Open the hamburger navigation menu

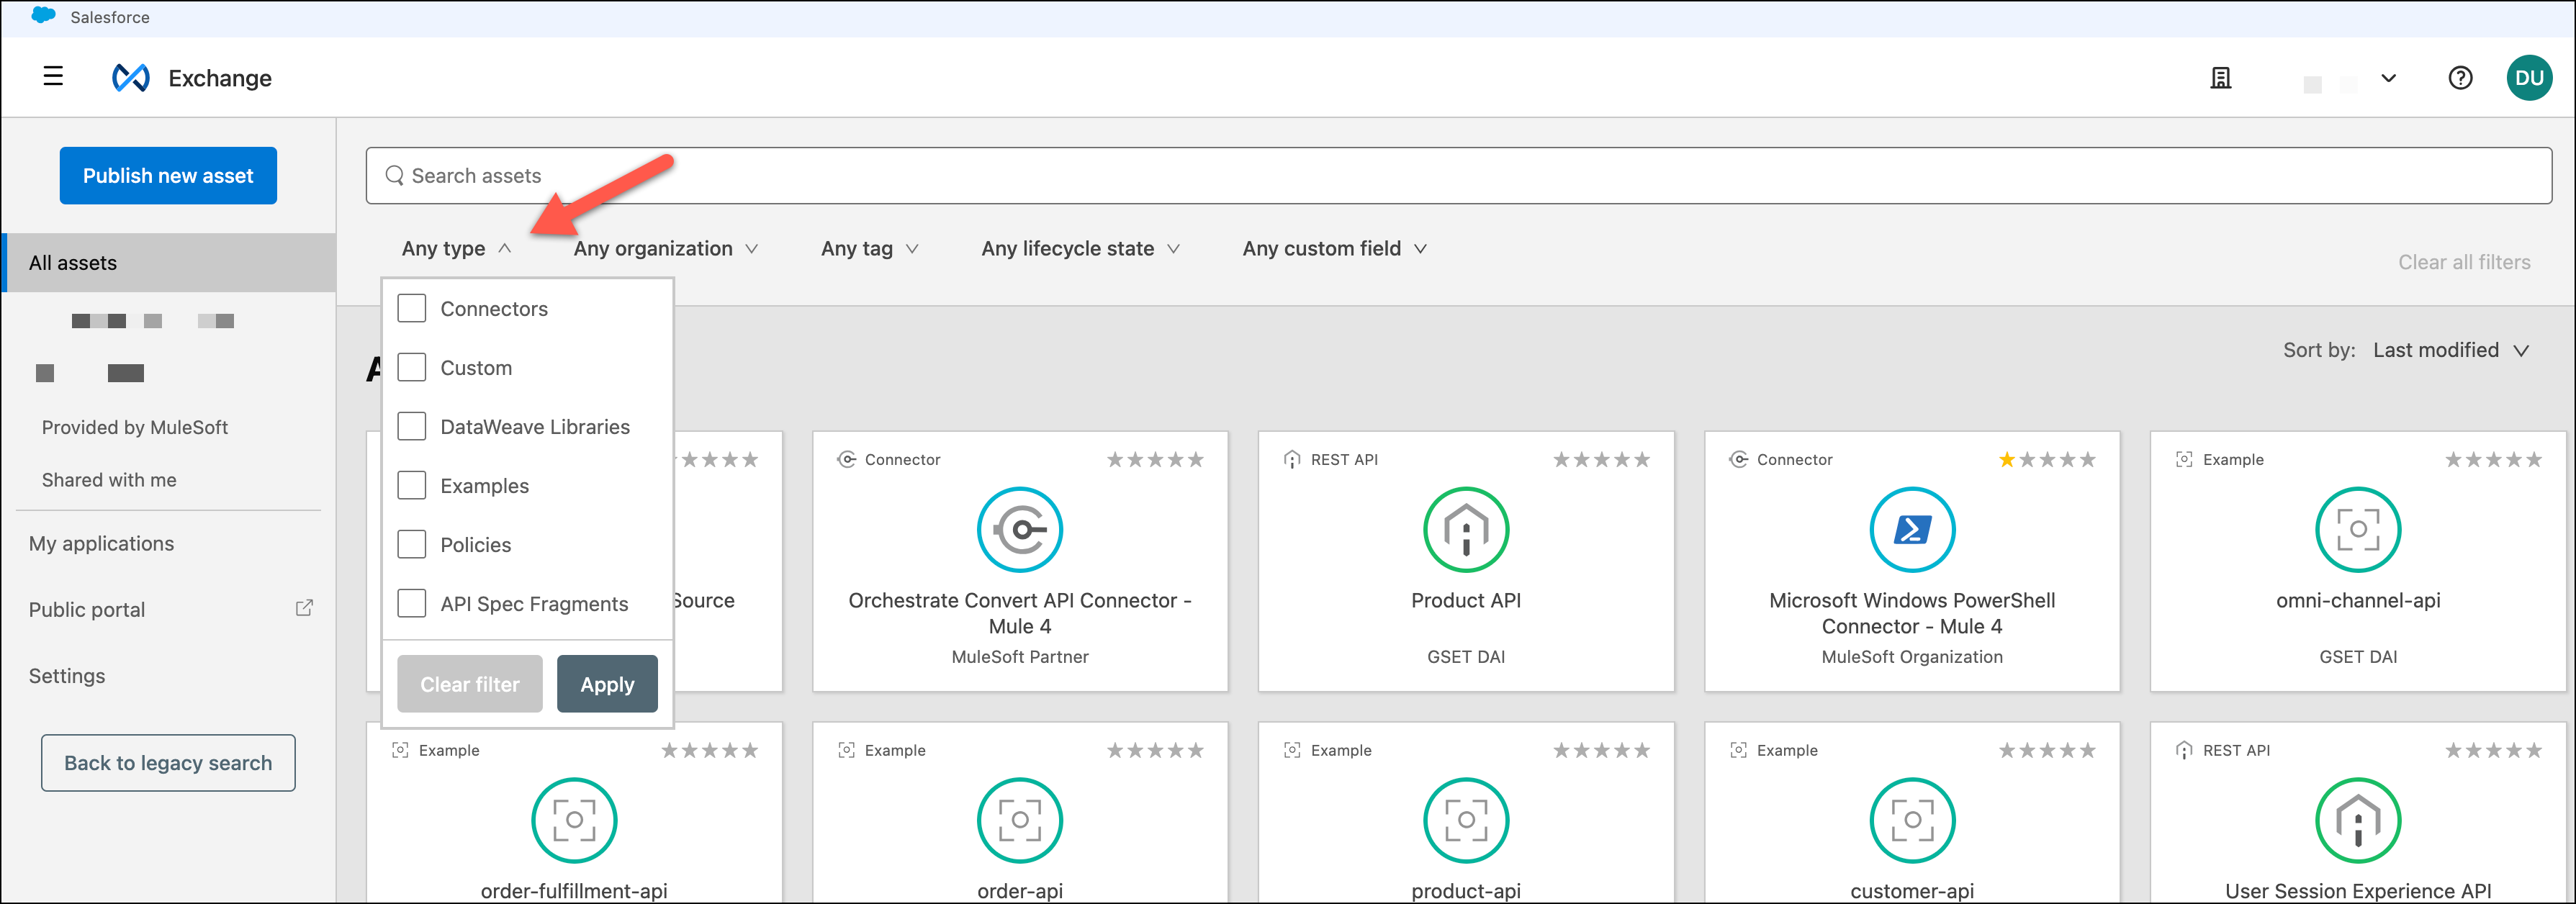pos(53,77)
